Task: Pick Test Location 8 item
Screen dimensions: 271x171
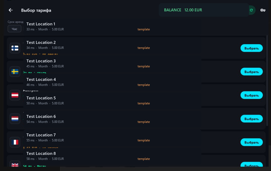Action: (112, 156)
